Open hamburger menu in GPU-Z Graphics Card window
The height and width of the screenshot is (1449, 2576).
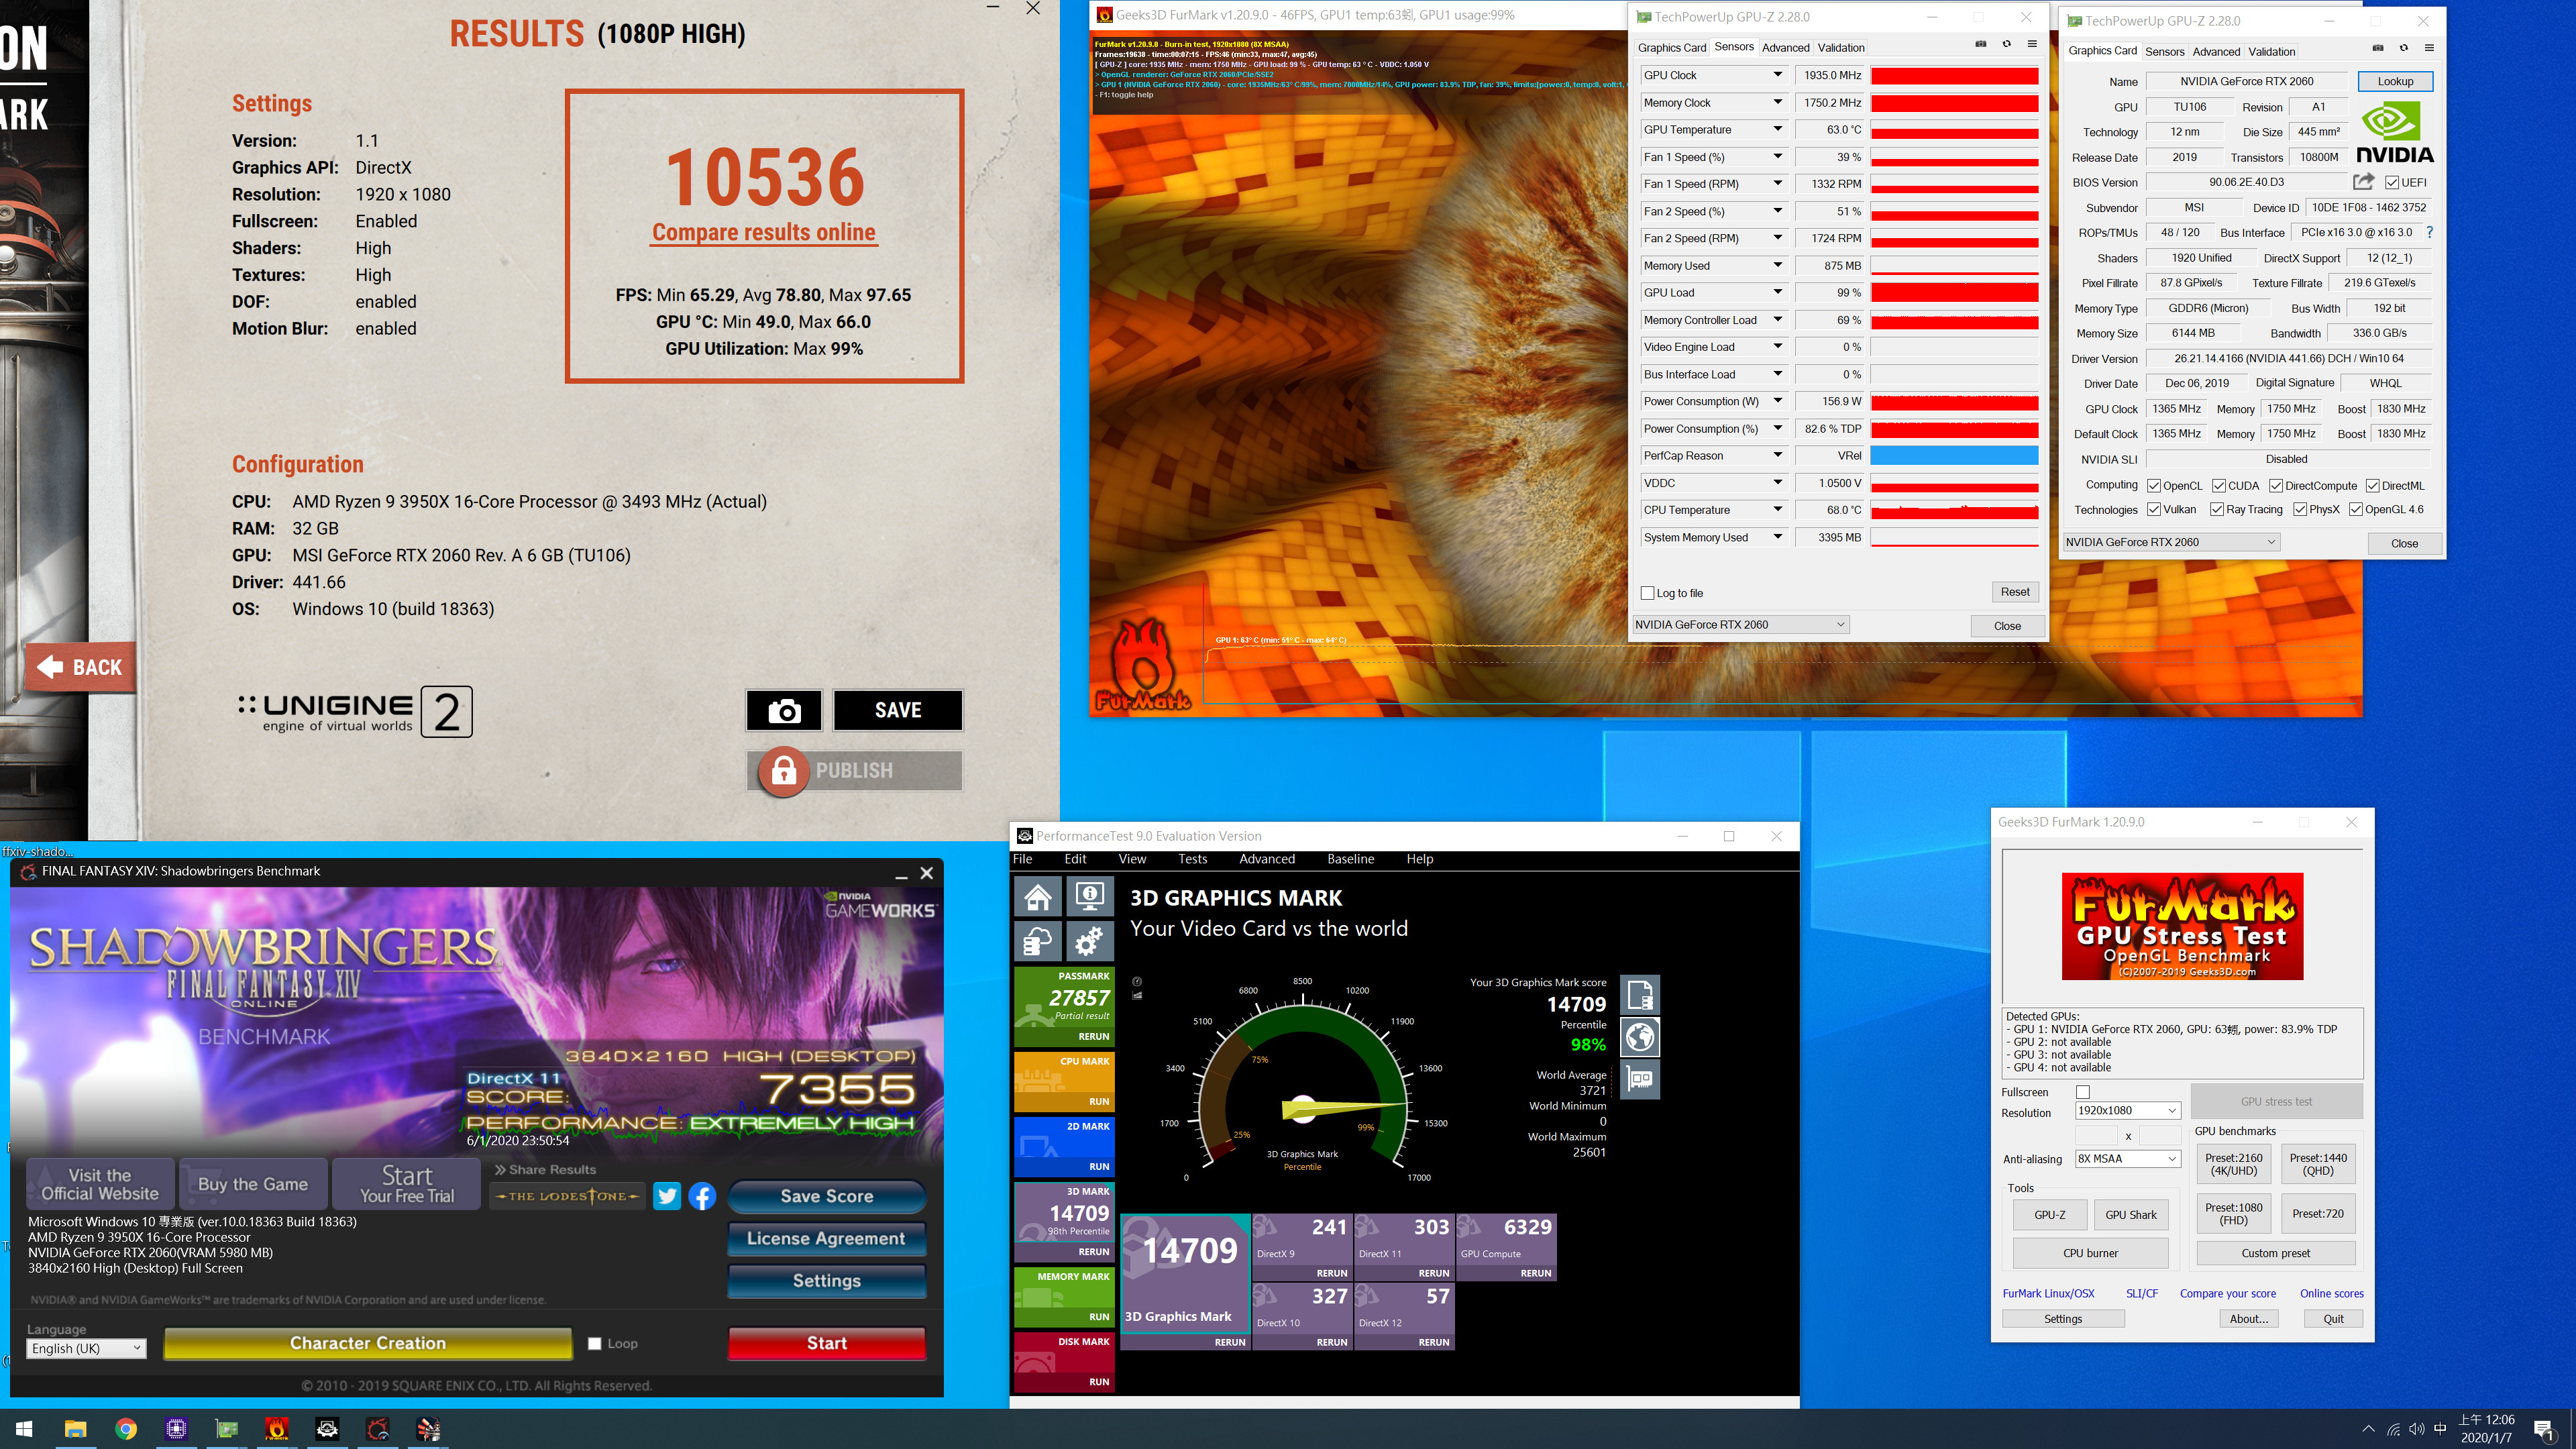pyautogui.click(x=2429, y=48)
